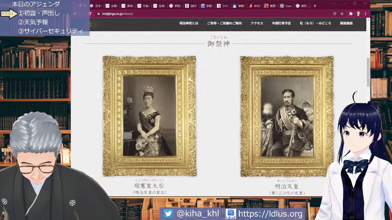Click the @kiha_khl handle text

coord(198,214)
